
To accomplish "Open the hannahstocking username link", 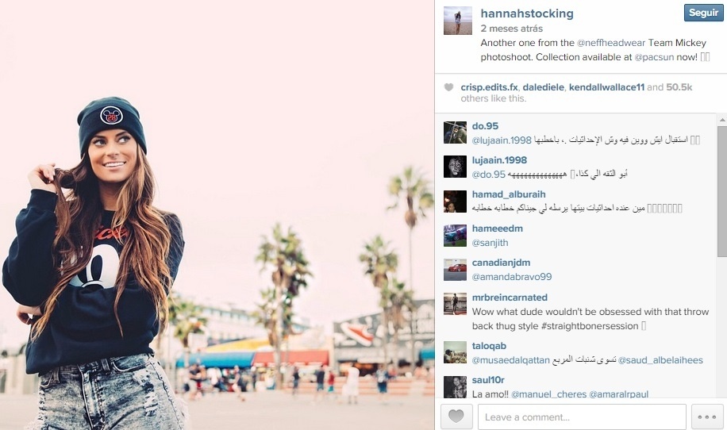I will tap(527, 13).
